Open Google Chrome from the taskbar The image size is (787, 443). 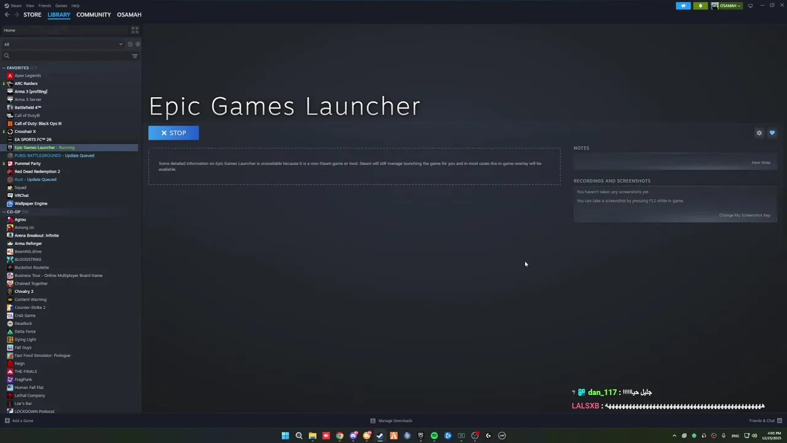click(339, 436)
